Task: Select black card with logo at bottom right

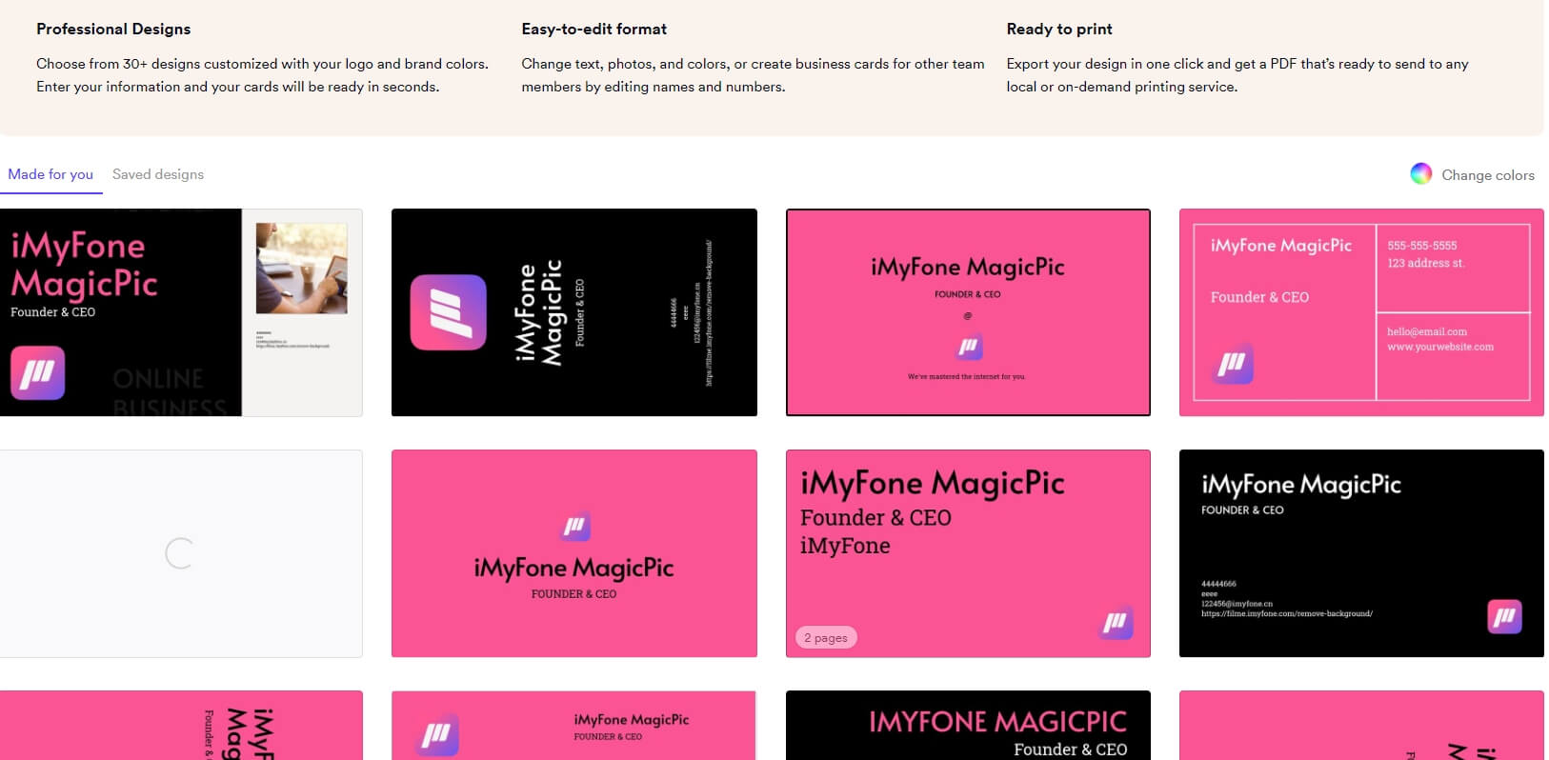Action: click(1361, 553)
